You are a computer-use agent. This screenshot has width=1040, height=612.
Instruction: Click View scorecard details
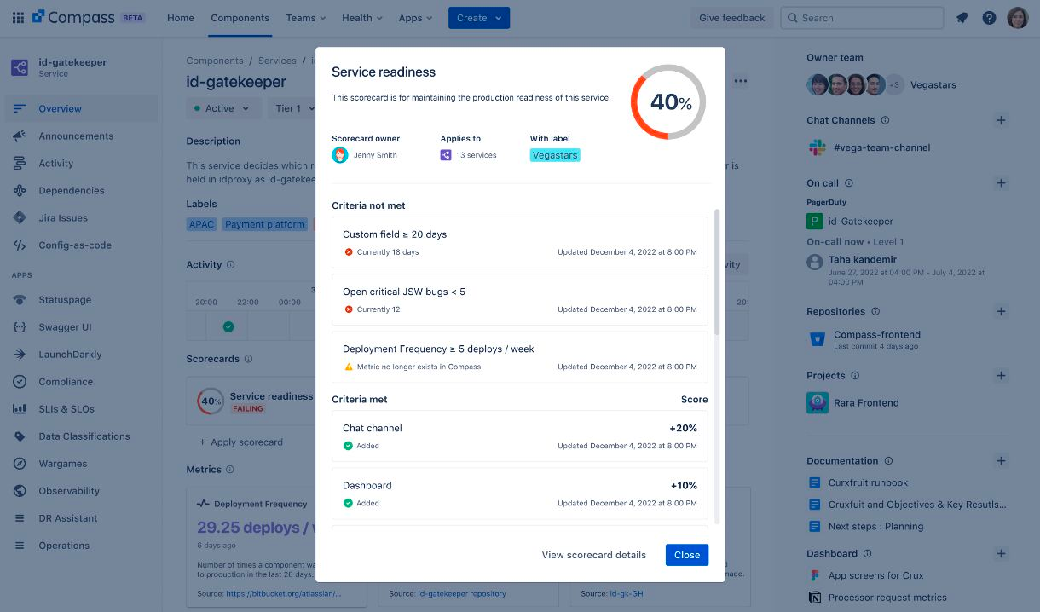point(593,555)
